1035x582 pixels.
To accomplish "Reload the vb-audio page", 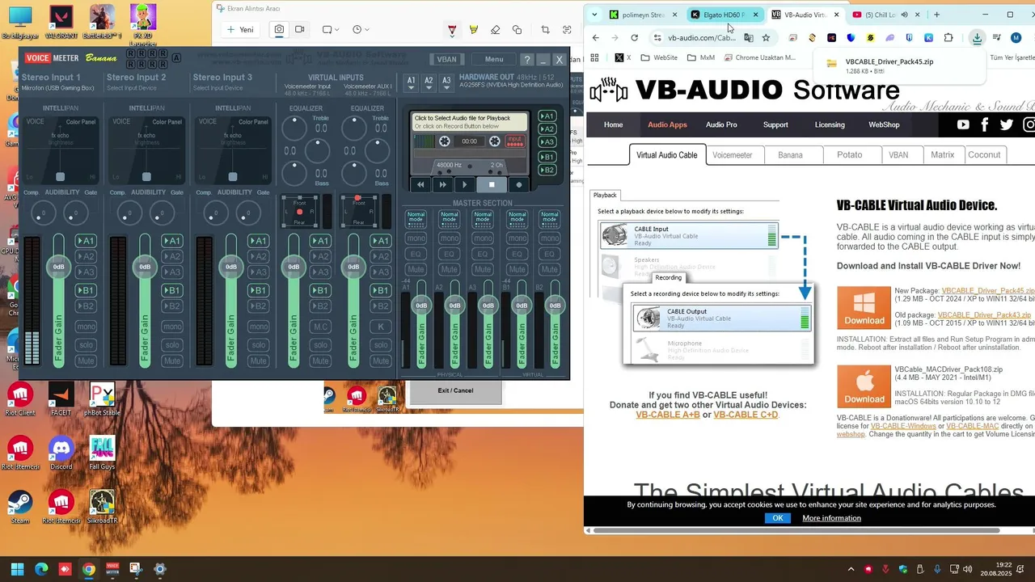I will pos(634,38).
